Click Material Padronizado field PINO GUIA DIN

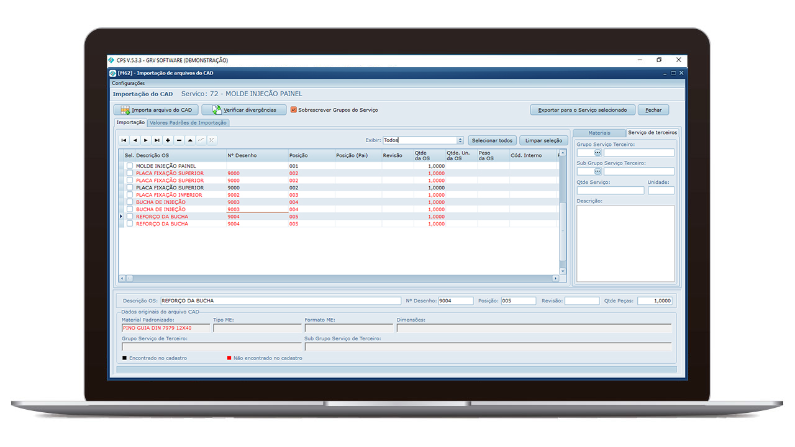pos(165,328)
